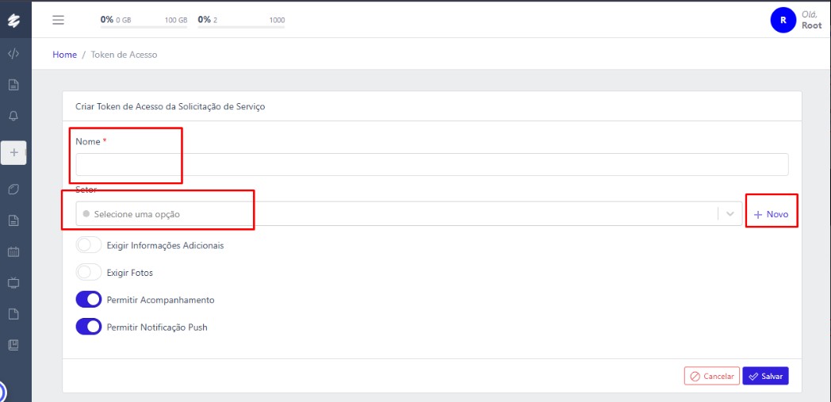Screen dimensions: 831x402
Task: Enable Exigir Informações Adicionais switch
Action: point(89,246)
